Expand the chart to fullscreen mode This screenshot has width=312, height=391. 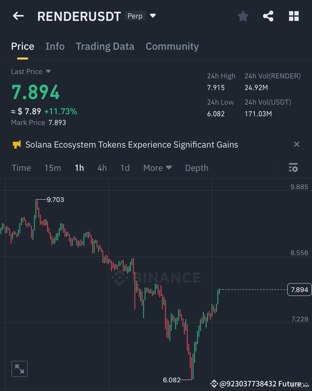click(x=19, y=368)
